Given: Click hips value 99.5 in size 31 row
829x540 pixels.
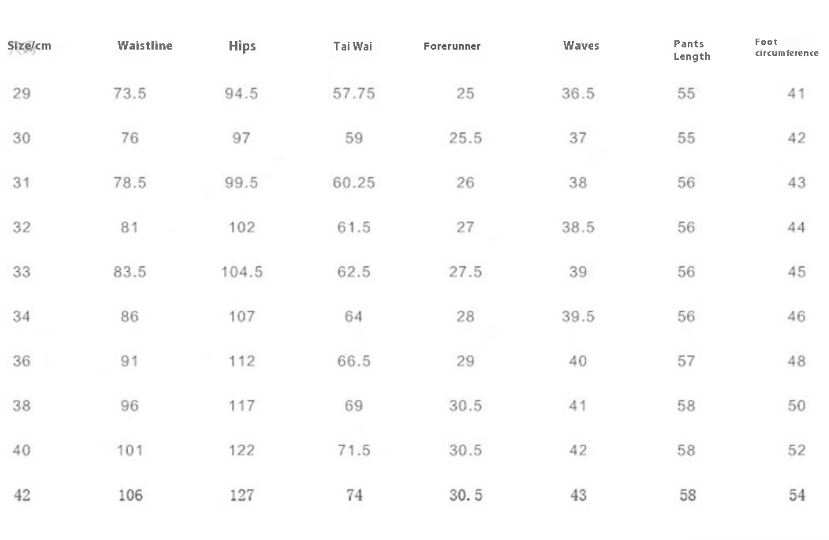Looking at the screenshot, I should click(241, 183).
